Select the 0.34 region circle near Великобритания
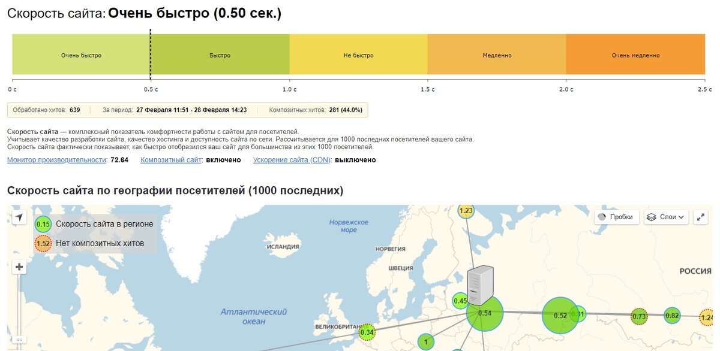This screenshot has height=351, width=720. click(x=367, y=332)
